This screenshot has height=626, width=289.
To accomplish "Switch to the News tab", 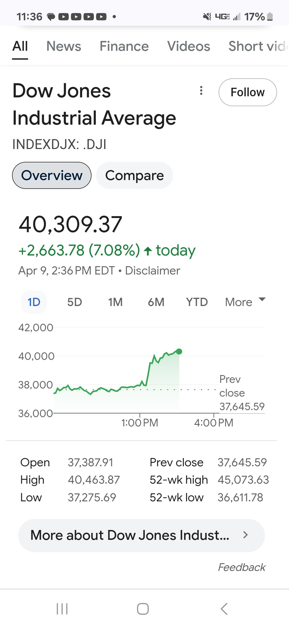I will (64, 46).
